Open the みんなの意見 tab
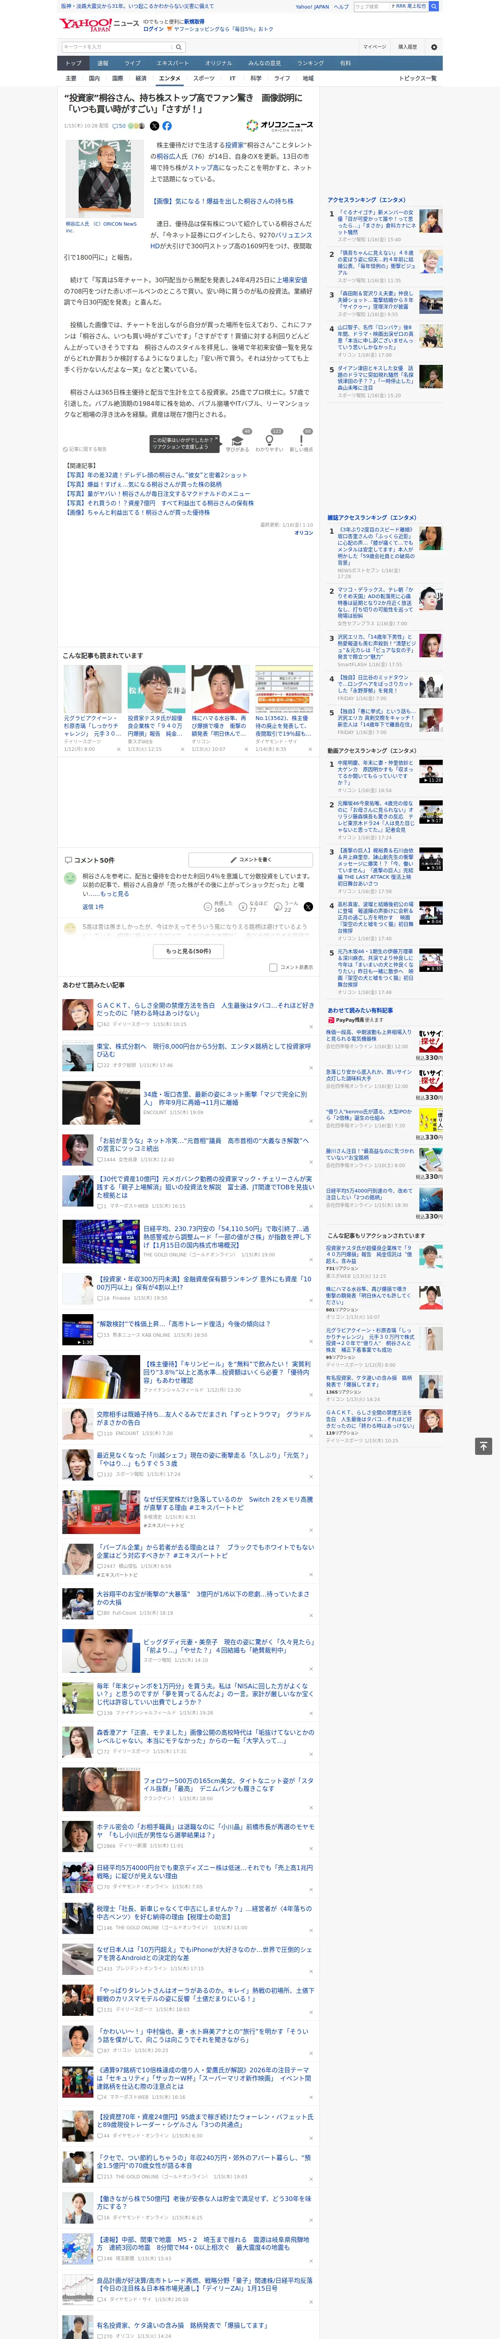The height and width of the screenshot is (2339, 500). point(264,64)
